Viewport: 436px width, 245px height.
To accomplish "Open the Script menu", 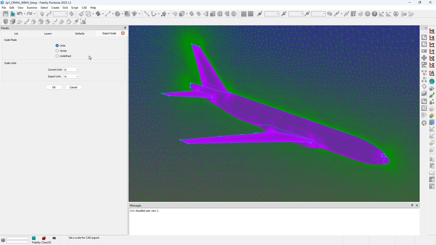I will (74, 8).
